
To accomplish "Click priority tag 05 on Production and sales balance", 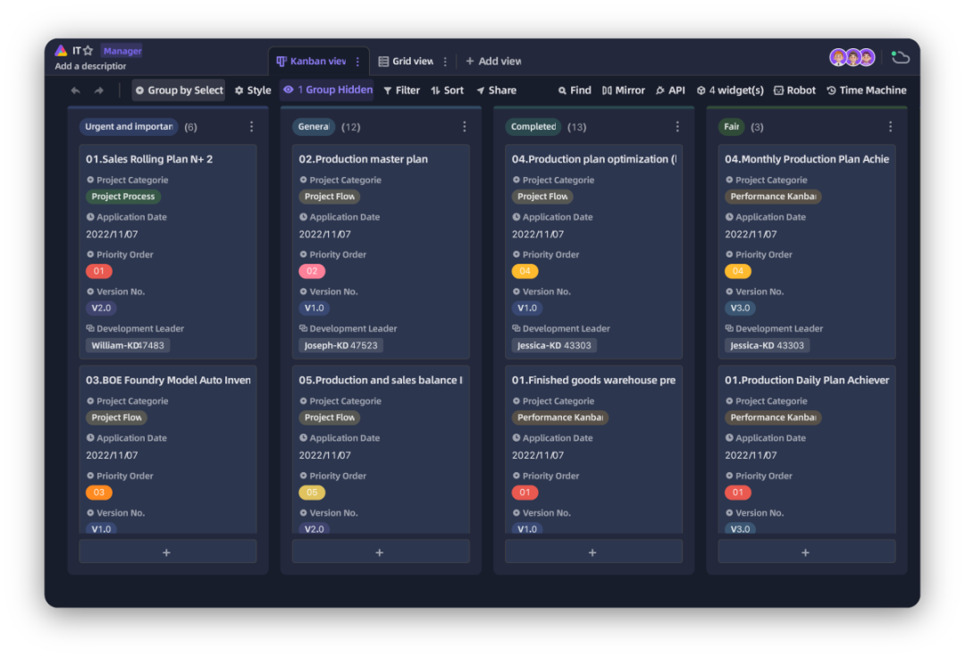I will 312,493.
